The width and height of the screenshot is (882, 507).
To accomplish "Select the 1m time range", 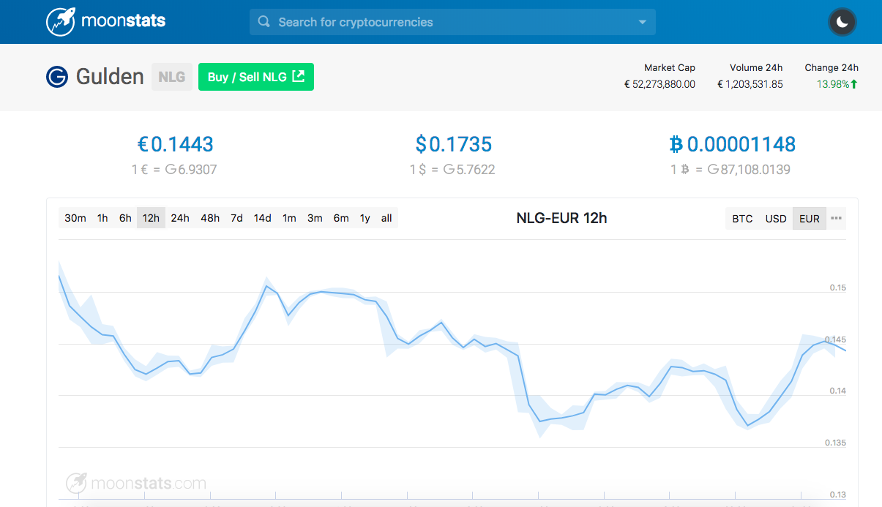I will (x=289, y=218).
